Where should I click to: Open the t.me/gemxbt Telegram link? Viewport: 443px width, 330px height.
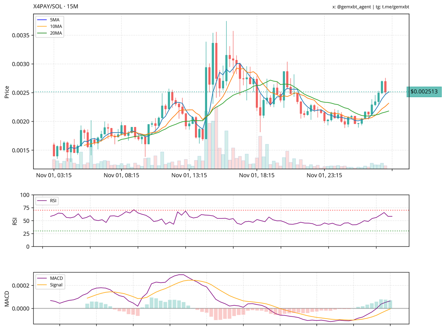(x=392, y=6)
